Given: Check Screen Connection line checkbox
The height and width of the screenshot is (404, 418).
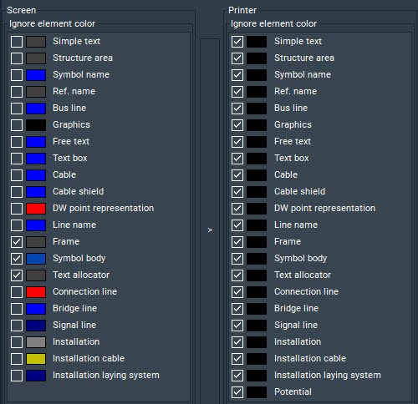Looking at the screenshot, I should coord(17,292).
